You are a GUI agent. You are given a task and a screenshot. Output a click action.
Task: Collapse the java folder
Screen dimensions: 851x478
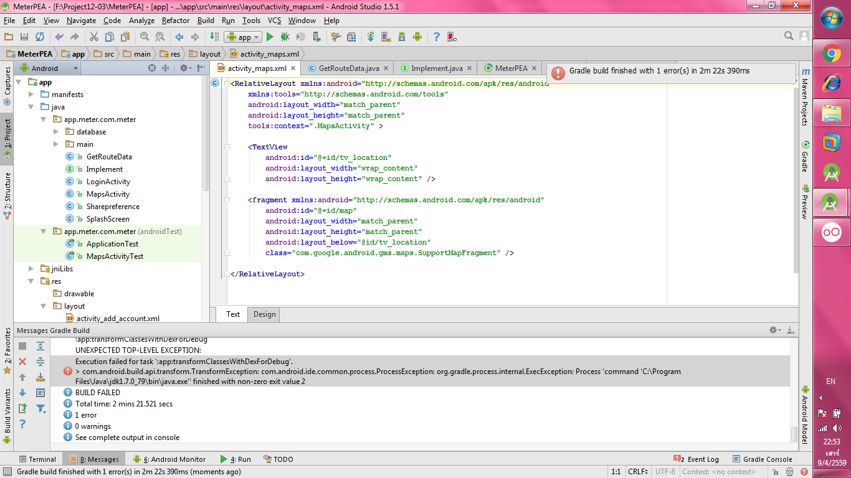coord(32,107)
